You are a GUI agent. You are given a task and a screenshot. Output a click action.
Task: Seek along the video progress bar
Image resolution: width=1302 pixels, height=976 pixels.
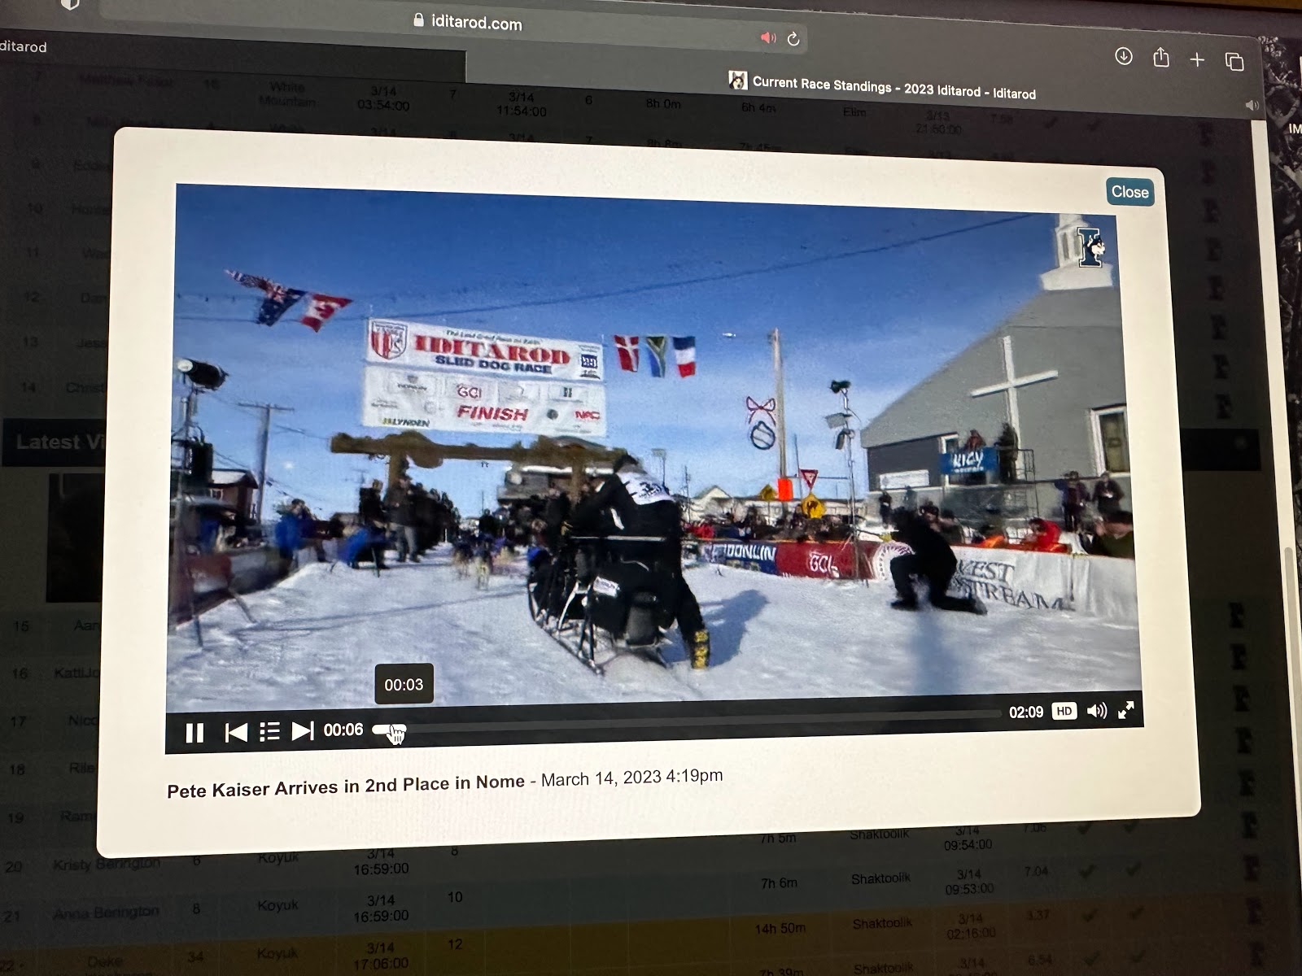pos(688,721)
